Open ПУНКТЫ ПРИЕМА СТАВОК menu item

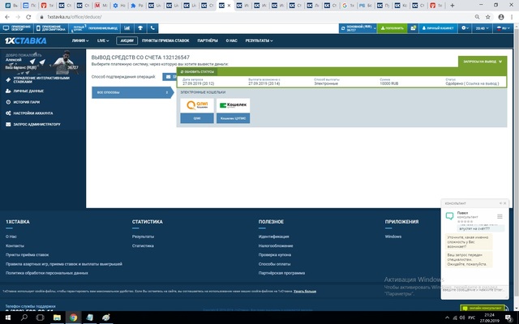(165, 40)
